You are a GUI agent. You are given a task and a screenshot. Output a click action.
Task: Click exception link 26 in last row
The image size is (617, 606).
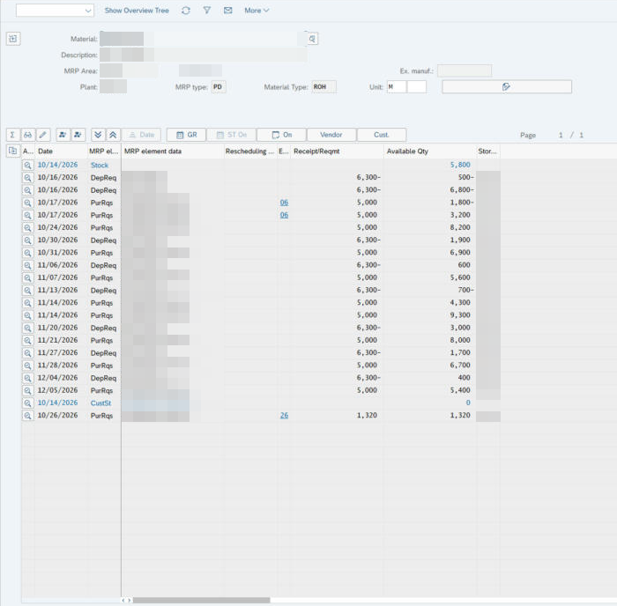[x=284, y=415]
